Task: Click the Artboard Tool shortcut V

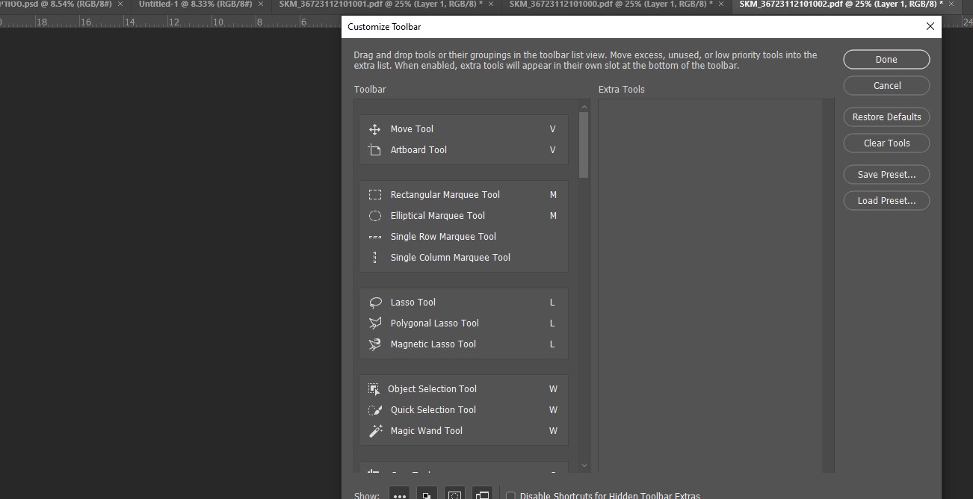Action: 553,150
